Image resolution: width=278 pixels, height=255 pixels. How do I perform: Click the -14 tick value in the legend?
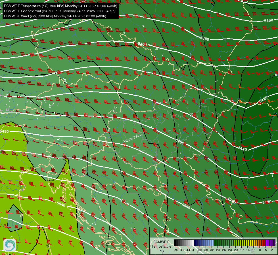[x=248, y=250]
